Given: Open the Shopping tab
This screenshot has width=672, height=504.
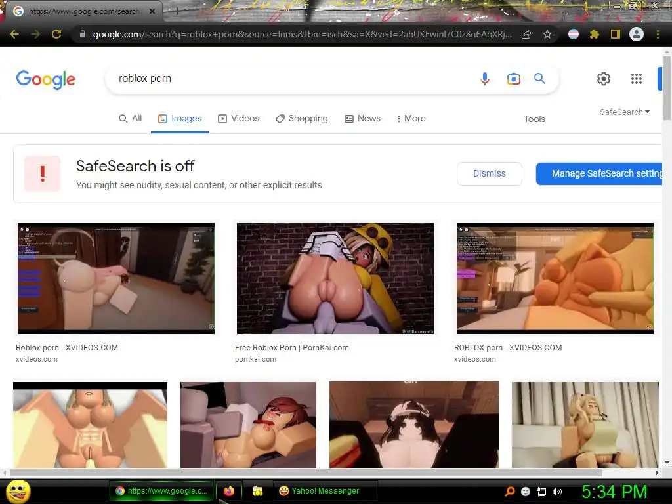Looking at the screenshot, I should point(302,119).
